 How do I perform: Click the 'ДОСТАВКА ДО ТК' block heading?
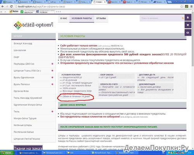pos(147,75)
